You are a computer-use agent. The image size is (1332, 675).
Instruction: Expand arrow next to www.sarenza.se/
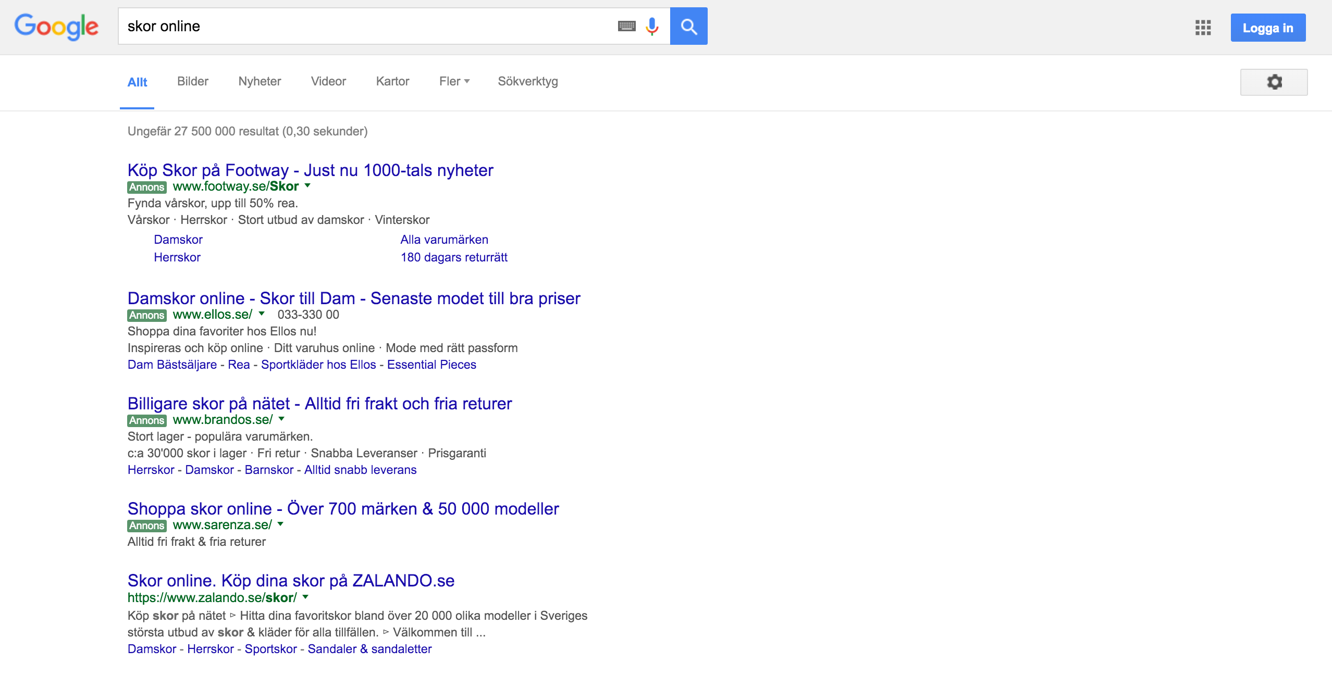tap(280, 524)
